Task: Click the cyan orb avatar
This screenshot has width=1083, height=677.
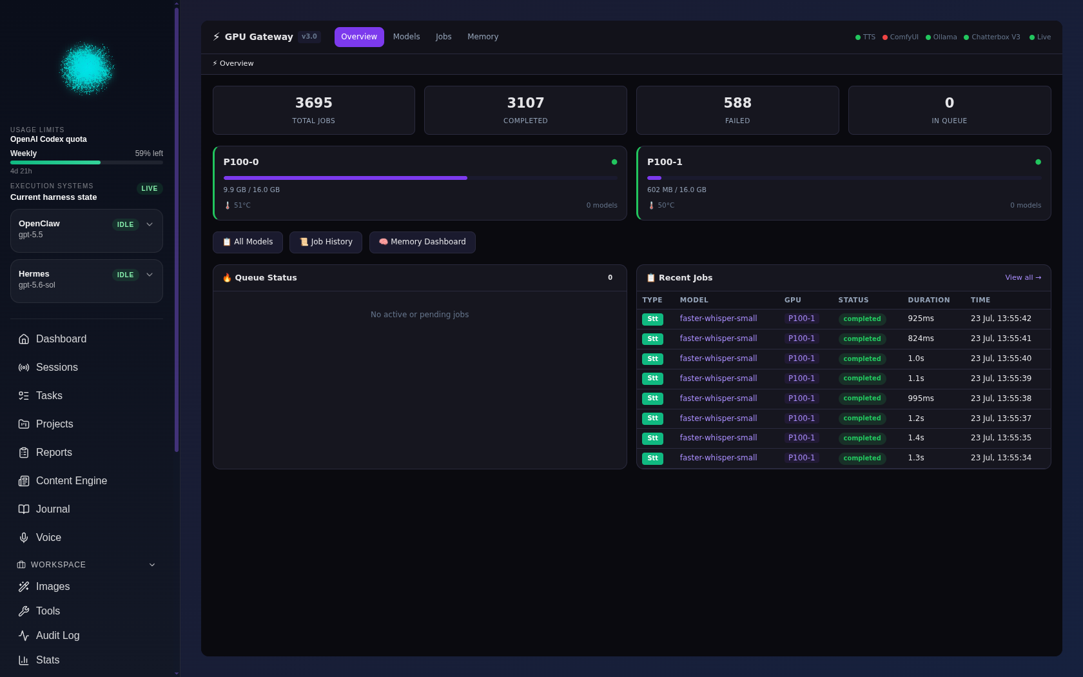Action: tap(87, 68)
